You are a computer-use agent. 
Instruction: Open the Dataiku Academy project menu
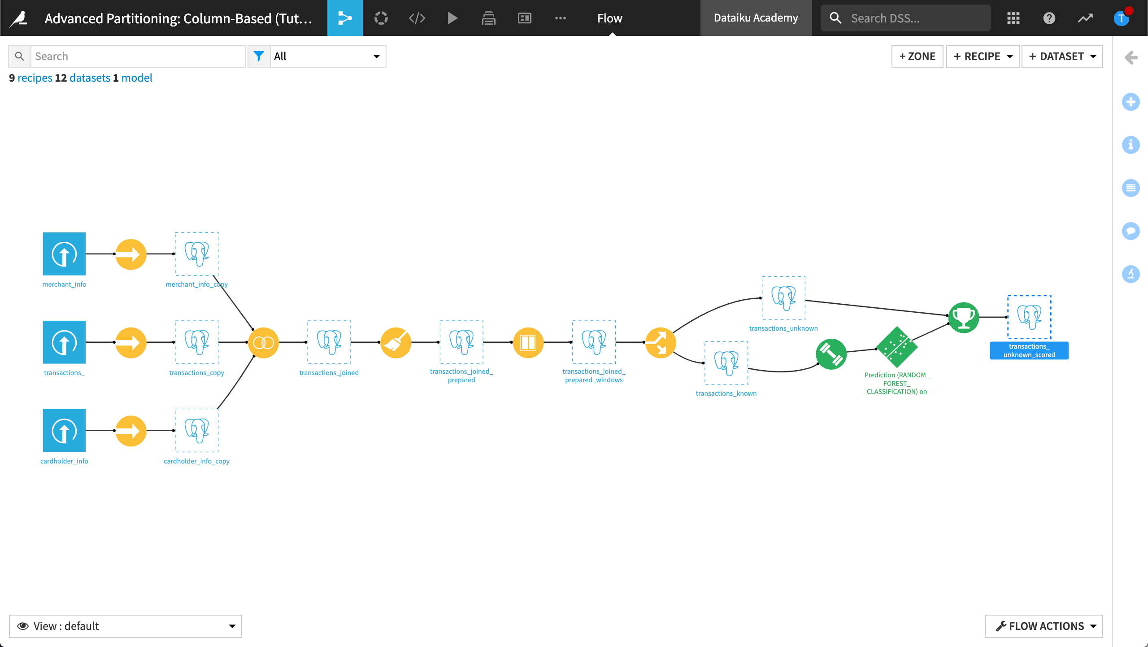pos(756,18)
